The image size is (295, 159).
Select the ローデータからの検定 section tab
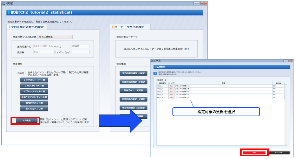130,27
